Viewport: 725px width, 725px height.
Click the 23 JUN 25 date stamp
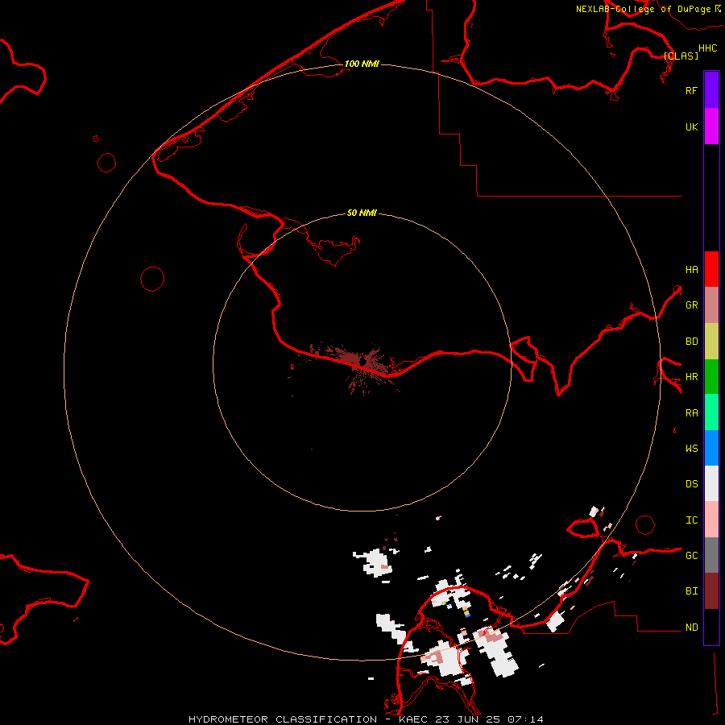467,719
